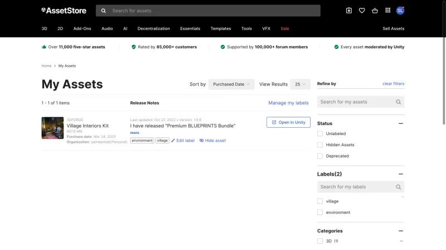Open the Purchased Date sort dropdown
The height and width of the screenshot is (250, 446).
pyautogui.click(x=231, y=84)
